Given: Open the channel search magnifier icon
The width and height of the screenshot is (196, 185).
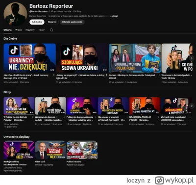Looking at the screenshot, I should [x=51, y=30].
